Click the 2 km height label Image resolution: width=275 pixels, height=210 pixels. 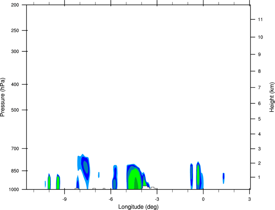(259, 163)
